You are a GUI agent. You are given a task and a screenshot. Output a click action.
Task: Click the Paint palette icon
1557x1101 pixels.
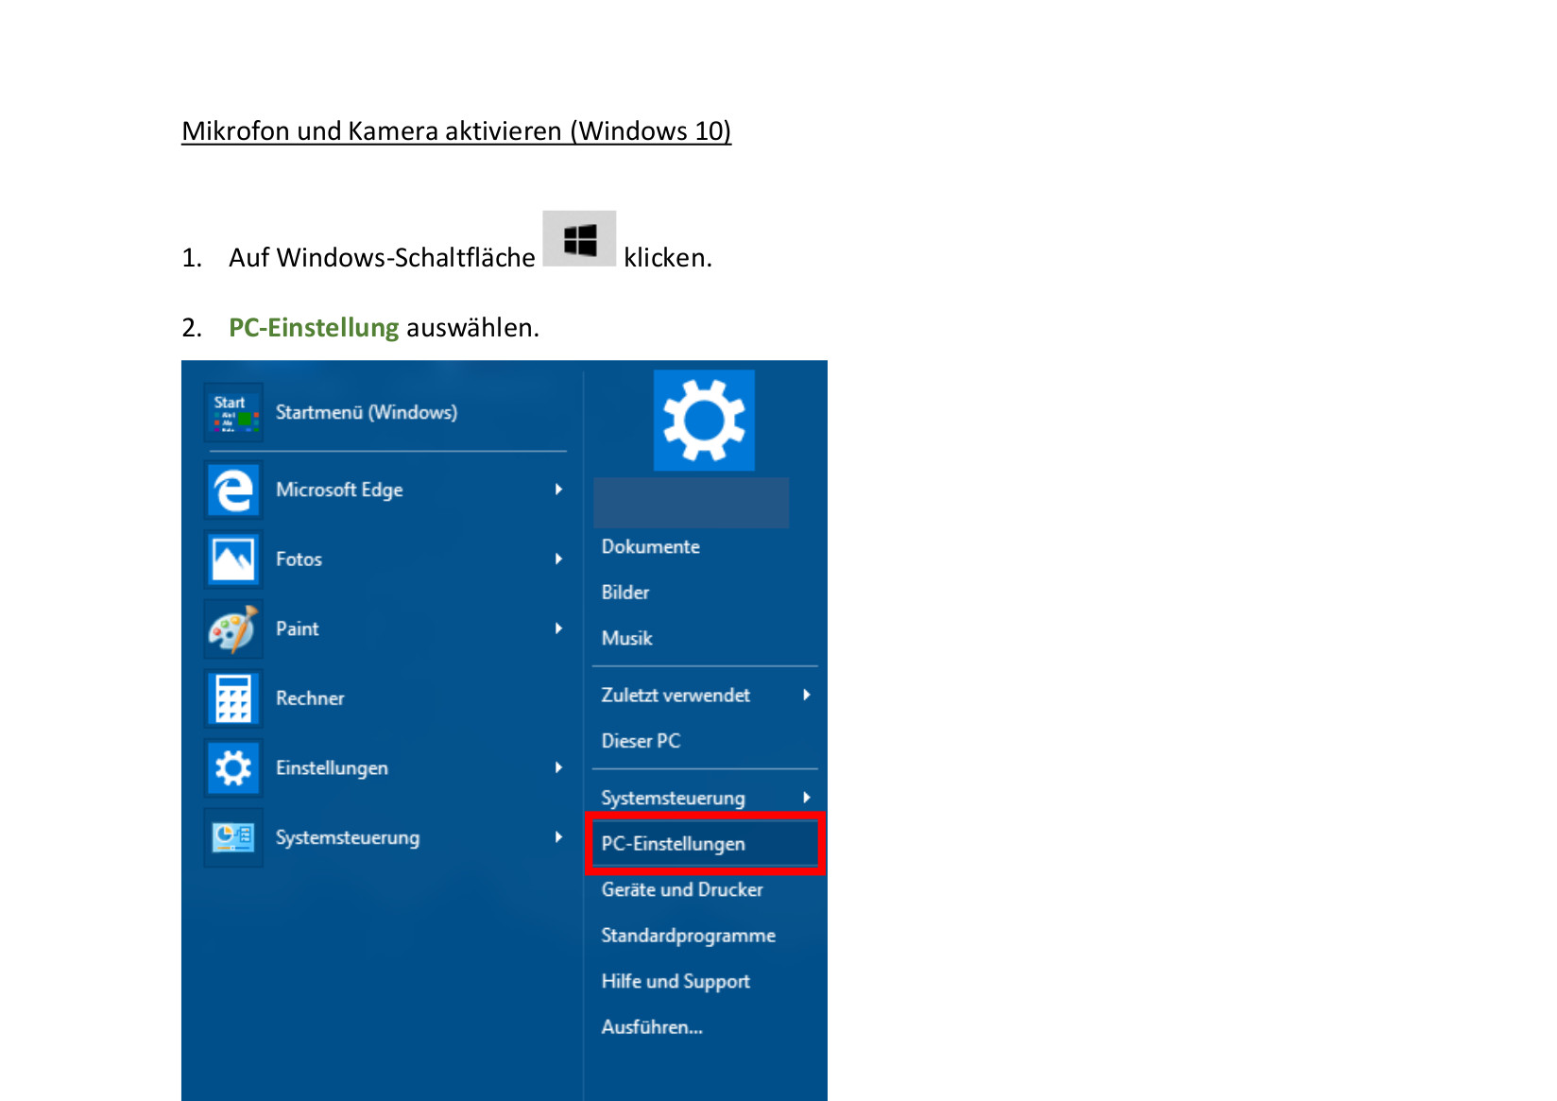[x=233, y=628]
